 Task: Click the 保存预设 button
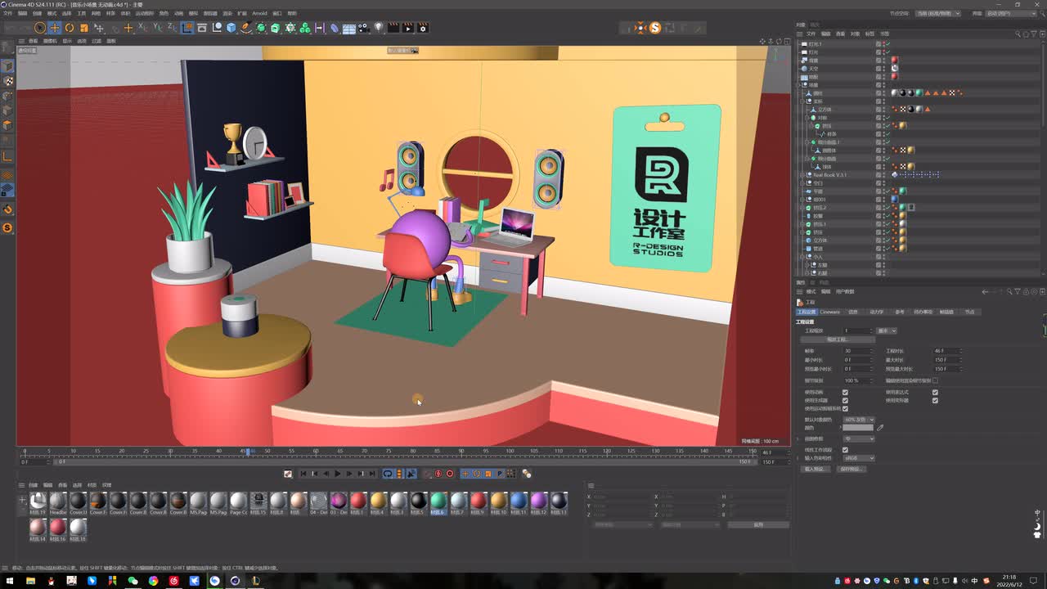pyautogui.click(x=851, y=469)
